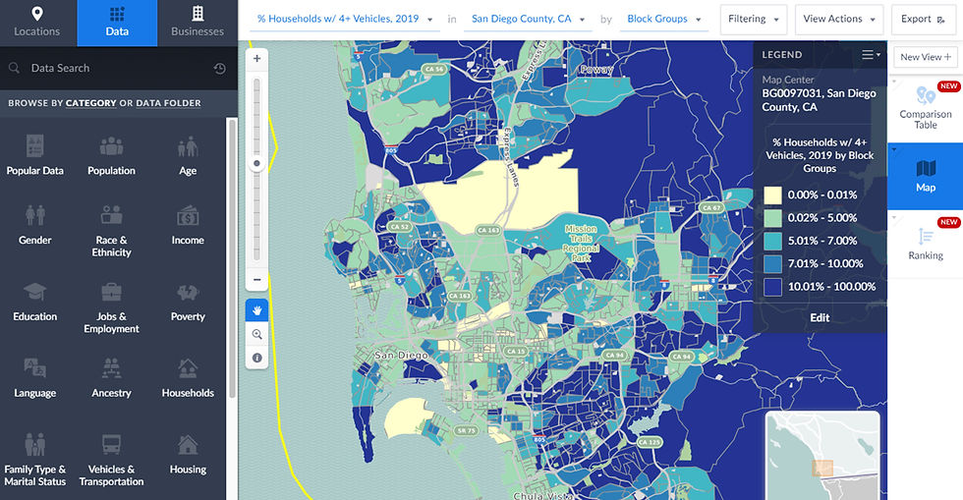Click the Export button

(923, 19)
